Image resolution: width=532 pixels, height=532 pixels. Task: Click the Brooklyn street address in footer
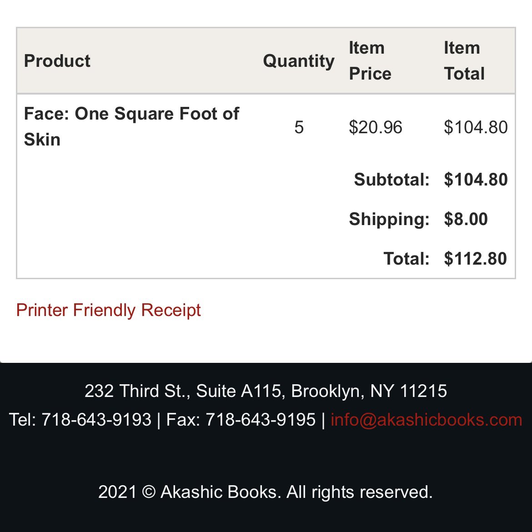coord(266,391)
